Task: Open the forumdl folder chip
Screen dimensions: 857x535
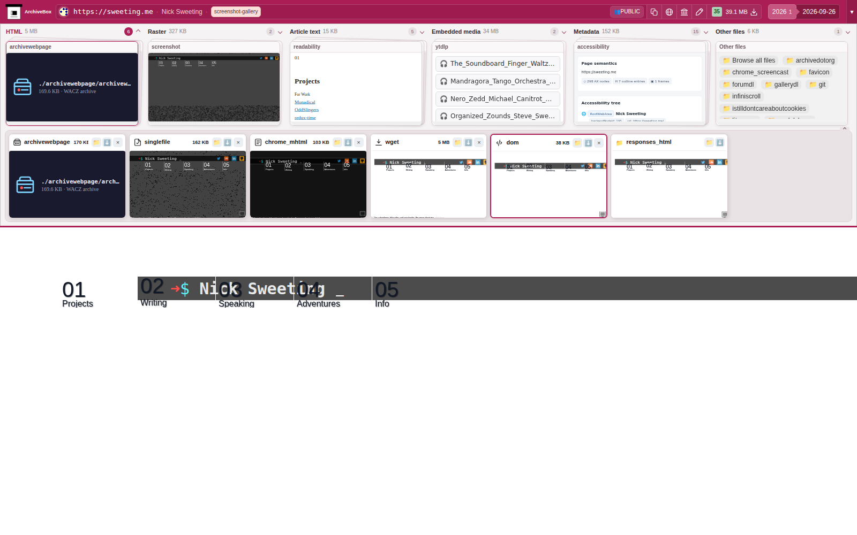Action: point(738,85)
